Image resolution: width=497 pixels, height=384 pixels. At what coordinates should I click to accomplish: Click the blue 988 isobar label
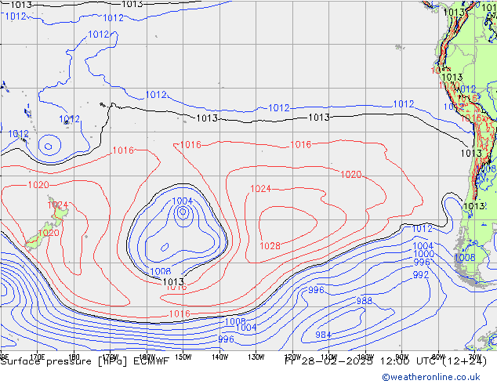[x=365, y=301]
